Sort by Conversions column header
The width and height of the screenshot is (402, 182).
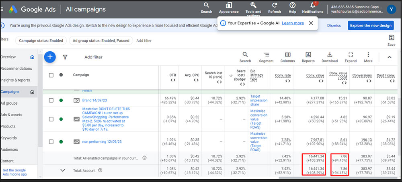362,75
